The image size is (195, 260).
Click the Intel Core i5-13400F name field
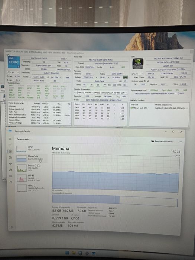click(x=39, y=58)
